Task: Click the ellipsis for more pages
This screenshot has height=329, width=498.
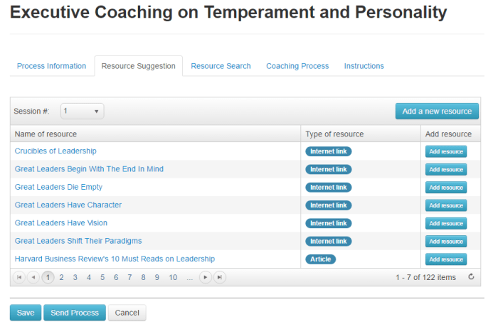Action: click(x=189, y=277)
